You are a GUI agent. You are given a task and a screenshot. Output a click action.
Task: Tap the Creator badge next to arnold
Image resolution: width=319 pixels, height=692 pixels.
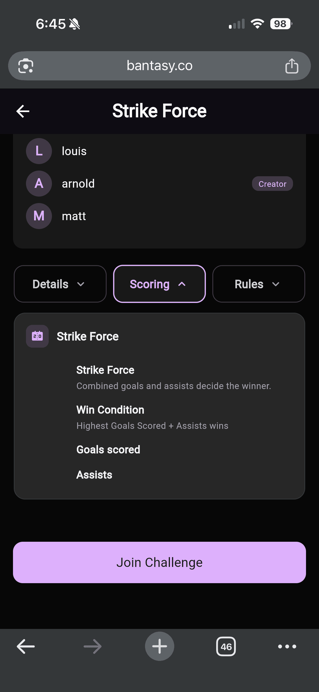click(x=272, y=184)
